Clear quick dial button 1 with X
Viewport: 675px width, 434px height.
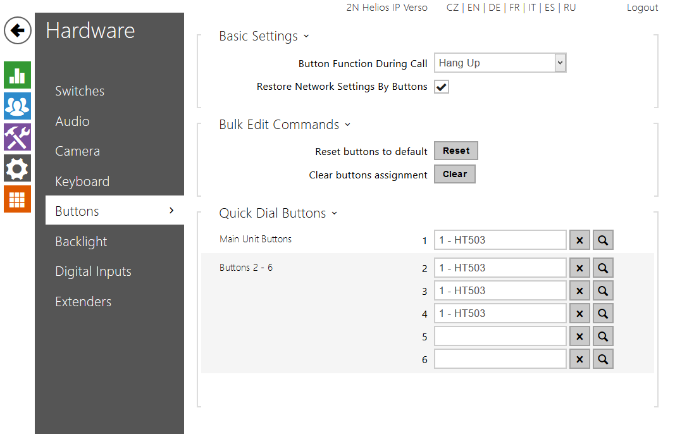click(x=579, y=240)
